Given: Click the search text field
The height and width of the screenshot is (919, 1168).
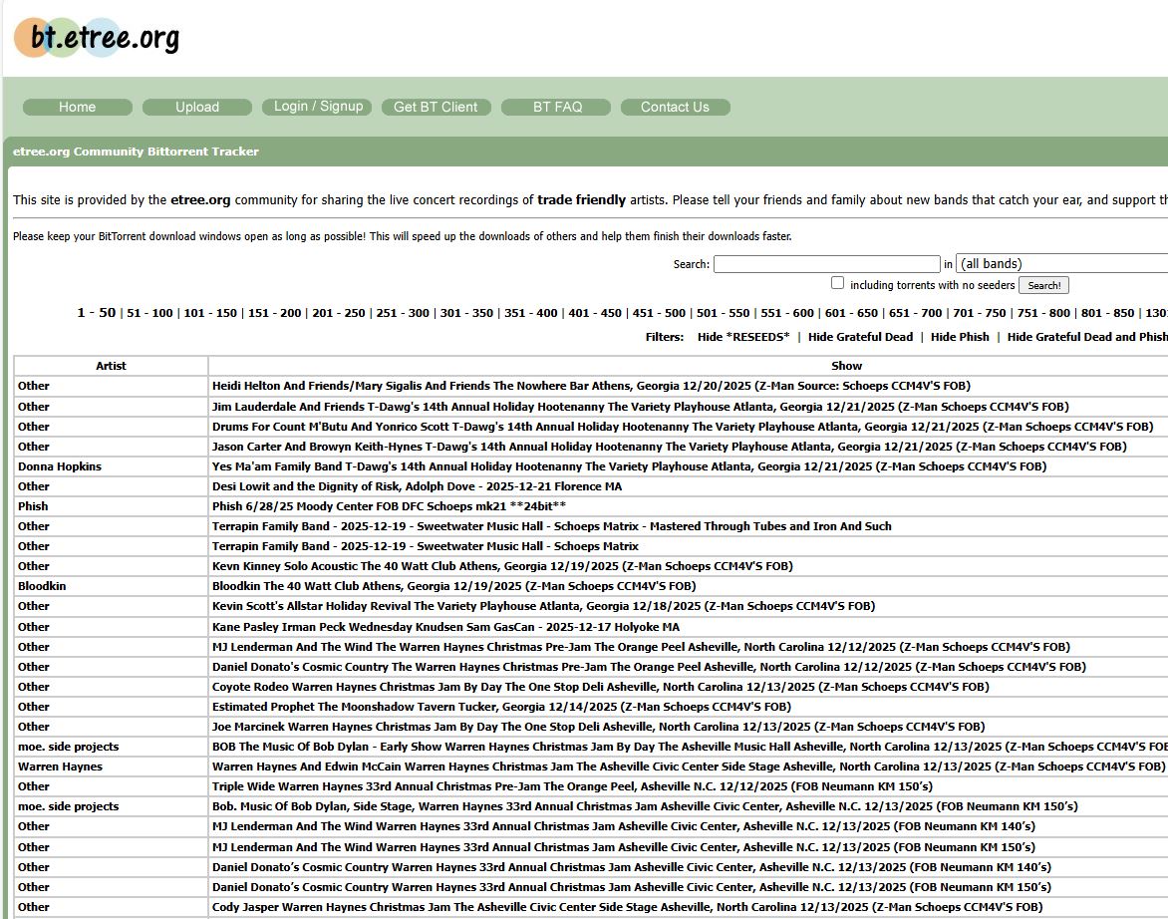Looking at the screenshot, I should (x=826, y=264).
